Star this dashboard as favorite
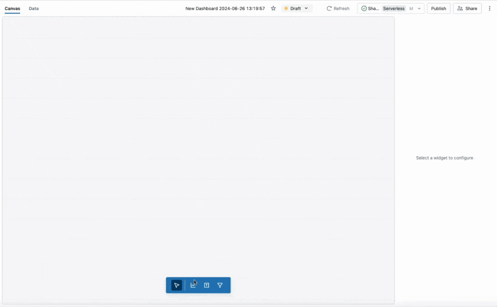 [x=273, y=9]
